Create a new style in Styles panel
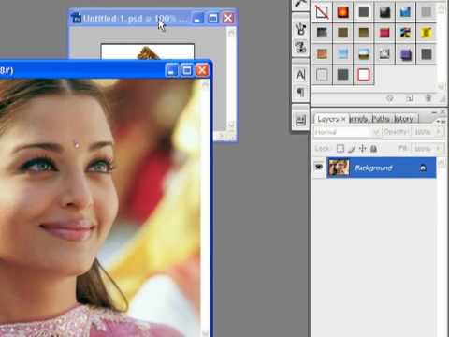 click(410, 98)
